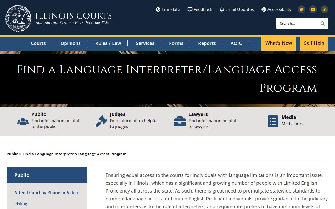Click 'Find information helpful to judges' text
Image resolution: width=335 pixels, height=209 pixels.
tap(134, 124)
